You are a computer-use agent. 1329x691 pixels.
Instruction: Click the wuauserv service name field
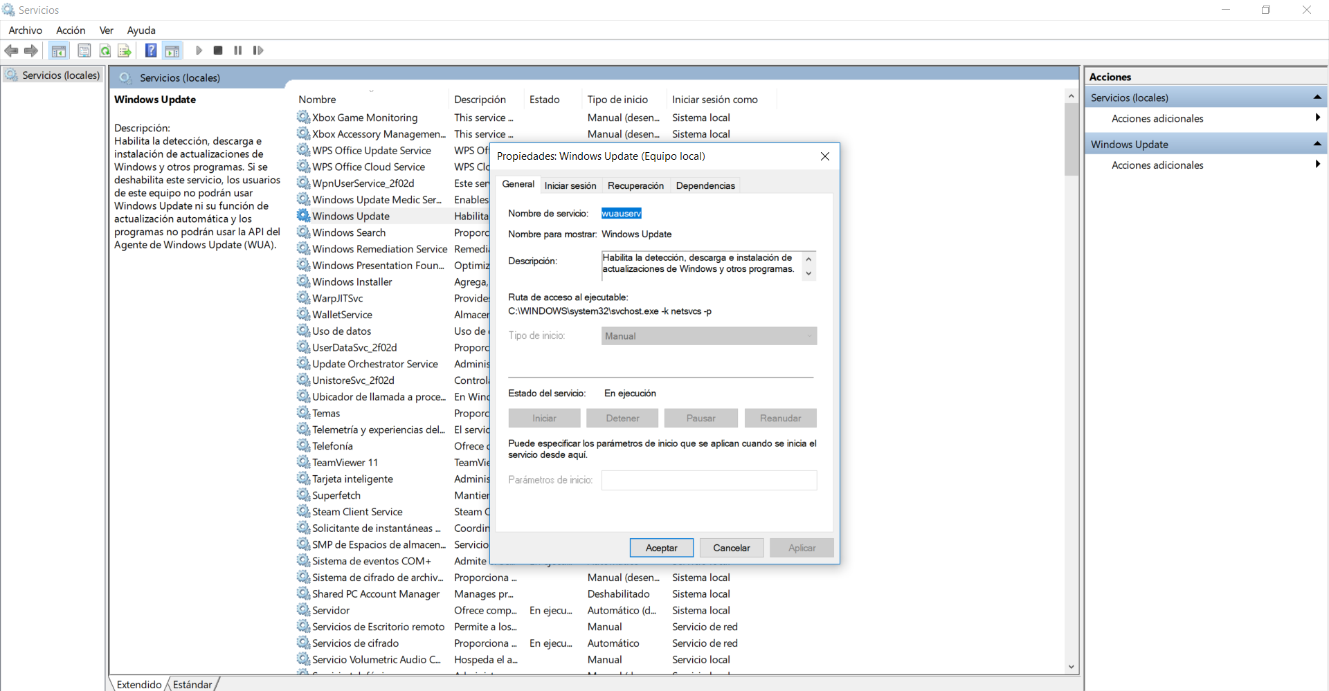click(622, 214)
